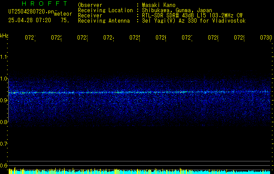This screenshot has height=174, width=274.
Task: Select the text Shibukawa, Gunma, Japan
Action: pyautogui.click(x=177, y=10)
